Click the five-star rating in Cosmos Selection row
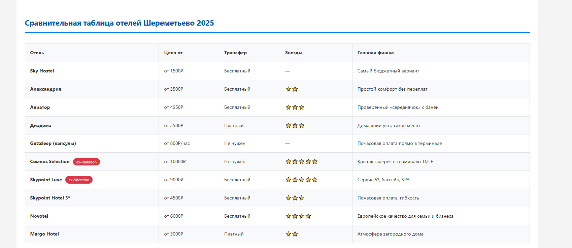This screenshot has height=248, width=572. tap(302, 161)
